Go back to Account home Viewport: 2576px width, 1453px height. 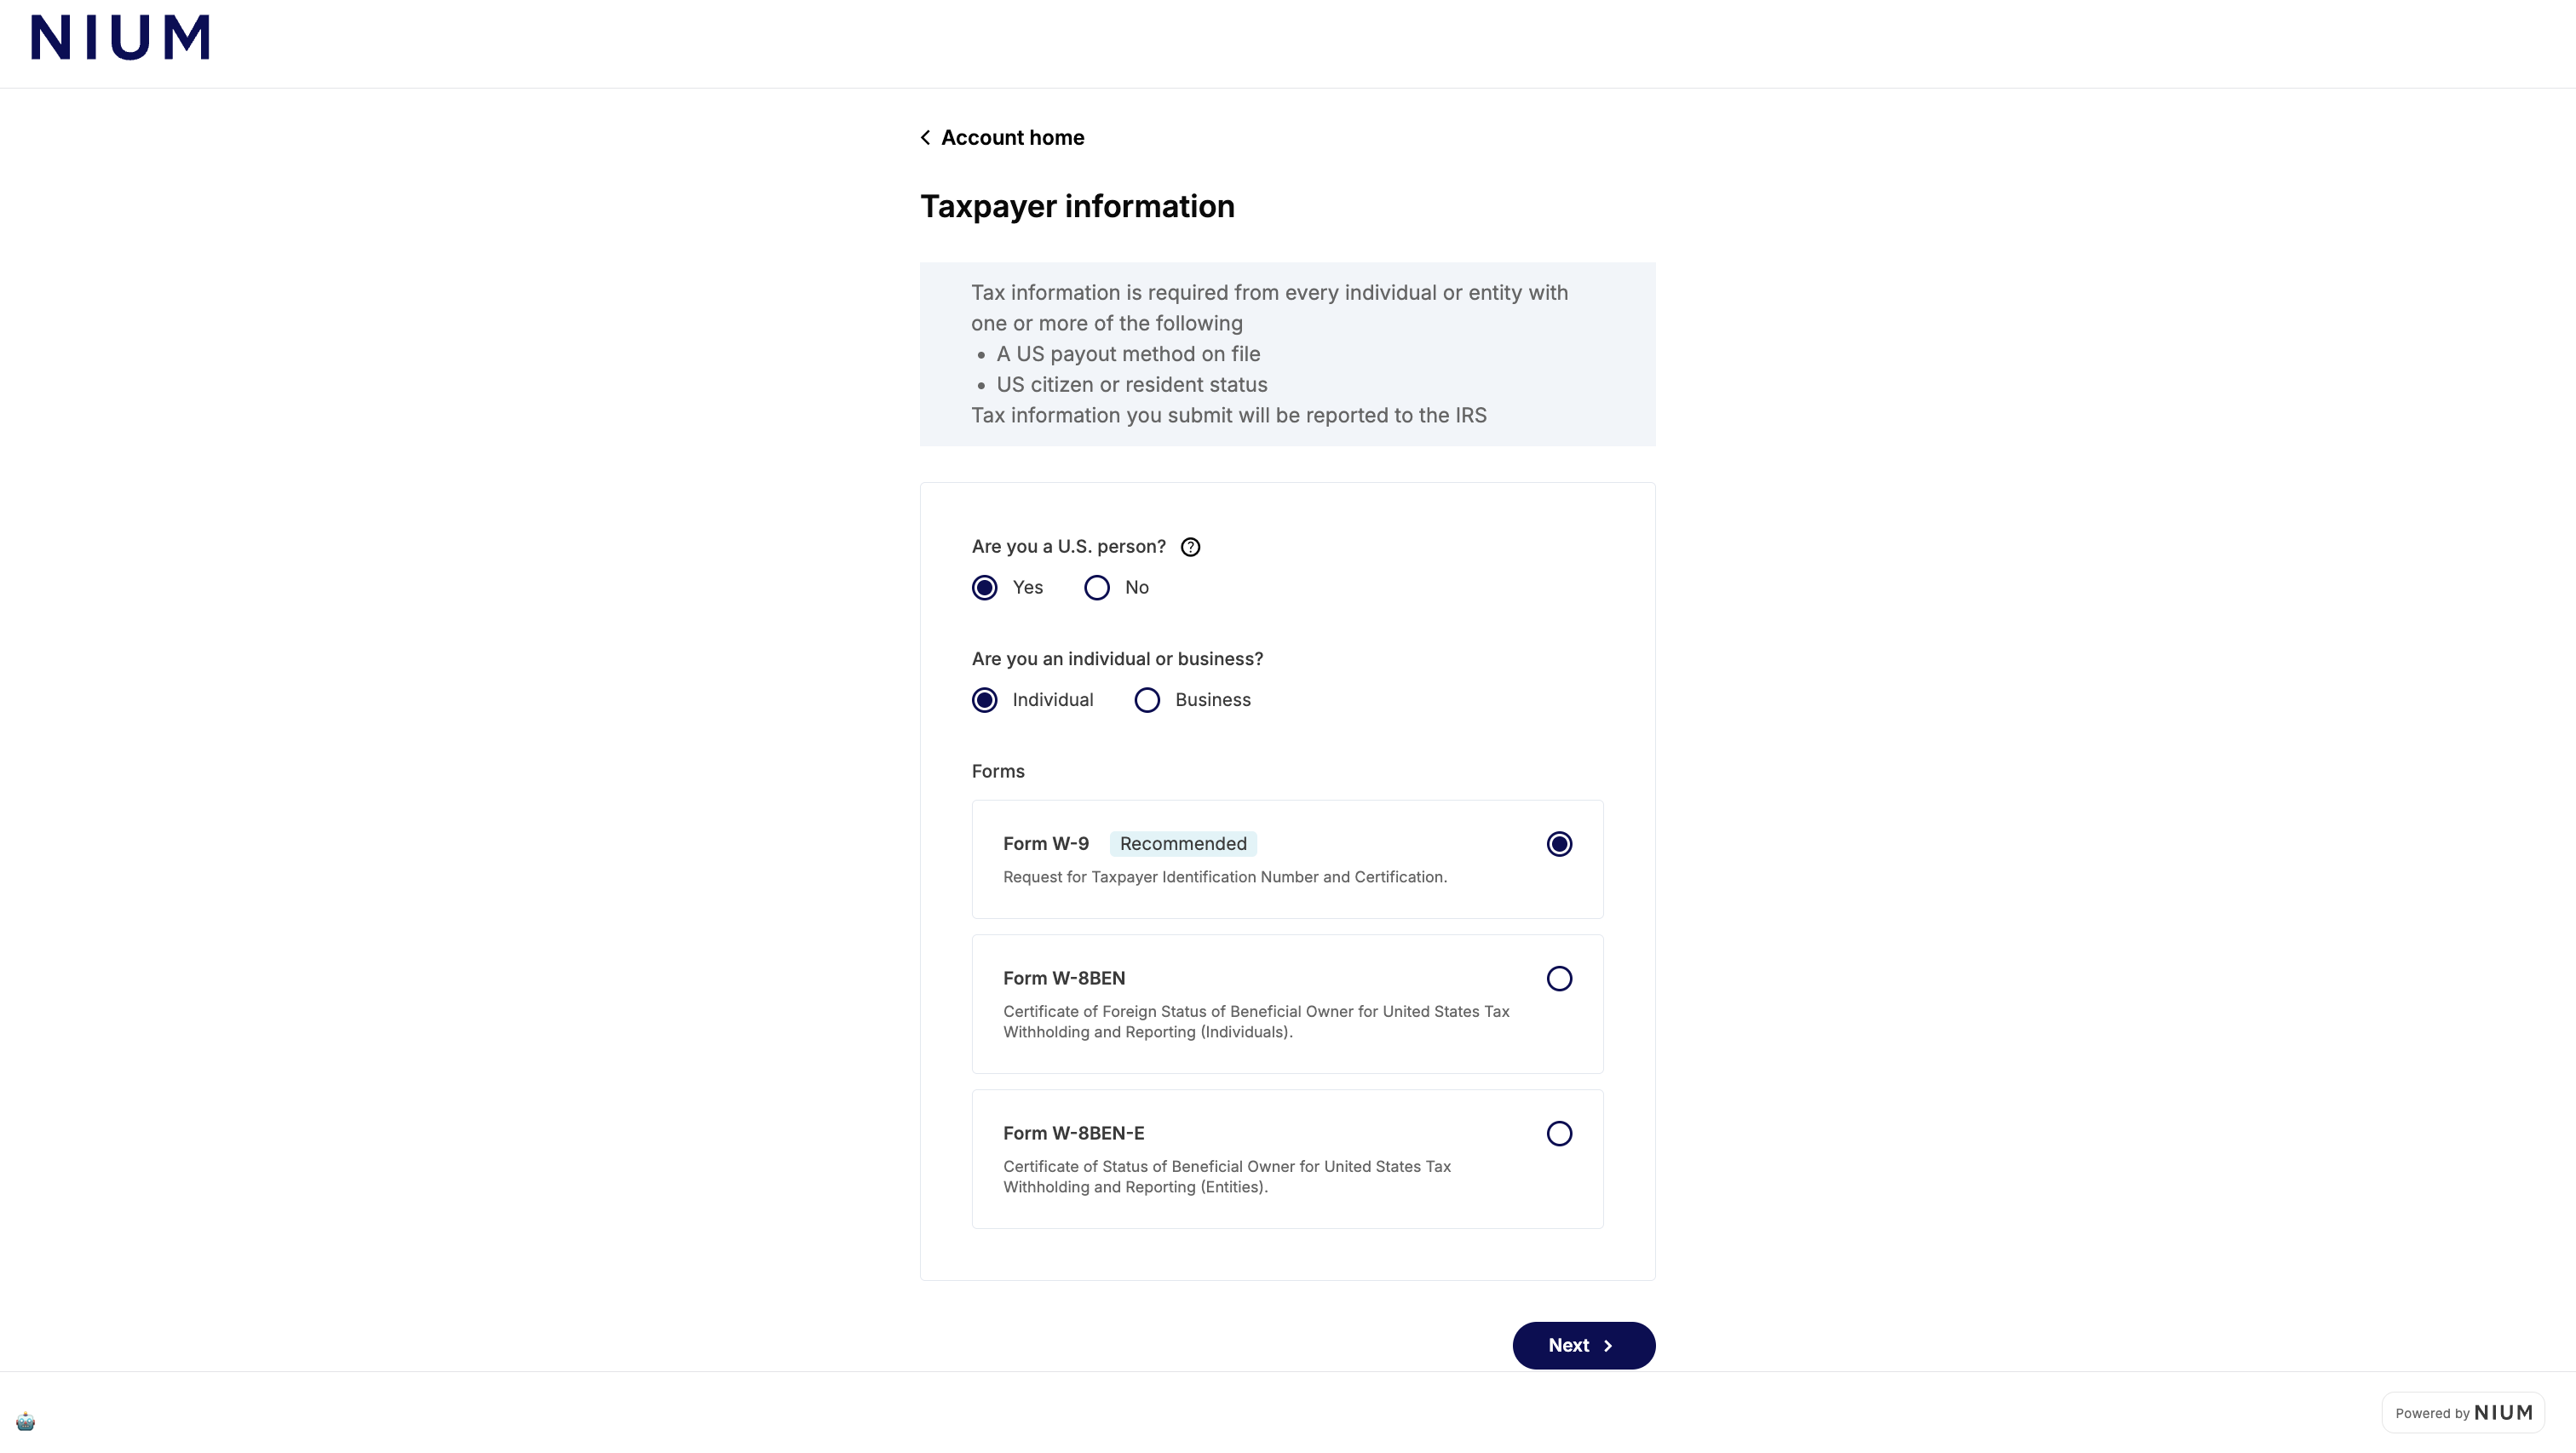tap(1012, 138)
